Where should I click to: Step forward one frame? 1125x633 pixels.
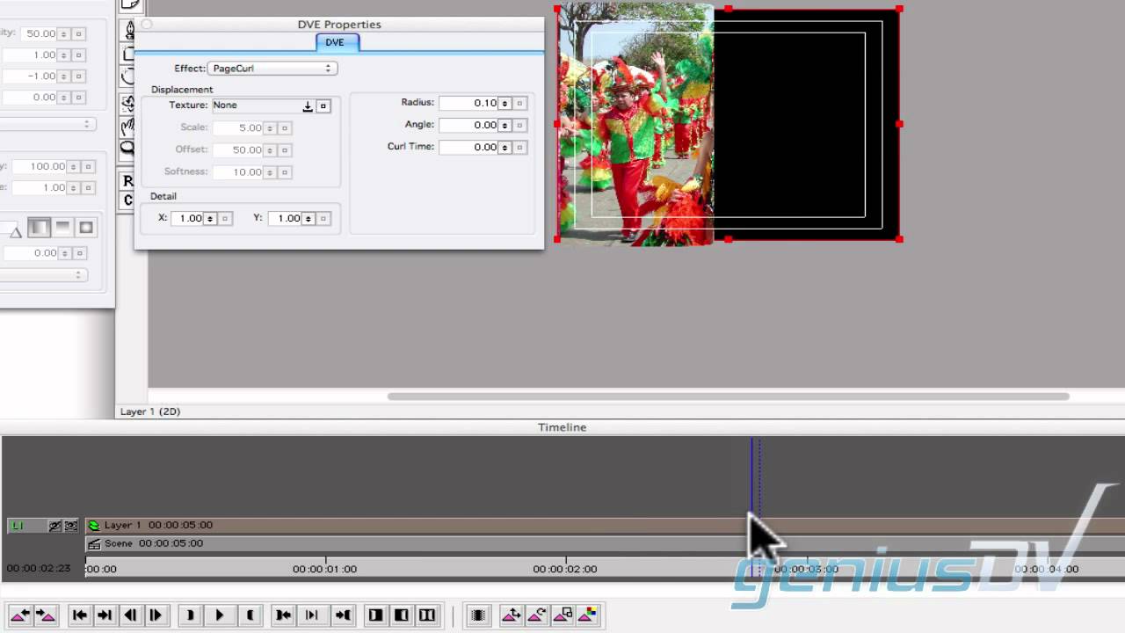click(x=156, y=615)
